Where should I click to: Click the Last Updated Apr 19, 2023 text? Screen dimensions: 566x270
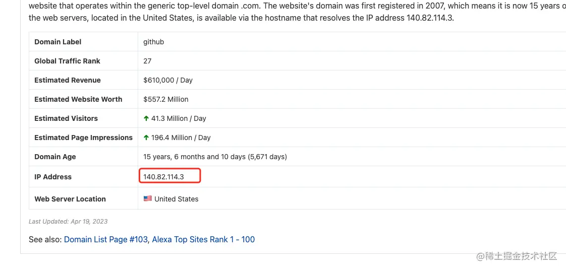click(68, 221)
